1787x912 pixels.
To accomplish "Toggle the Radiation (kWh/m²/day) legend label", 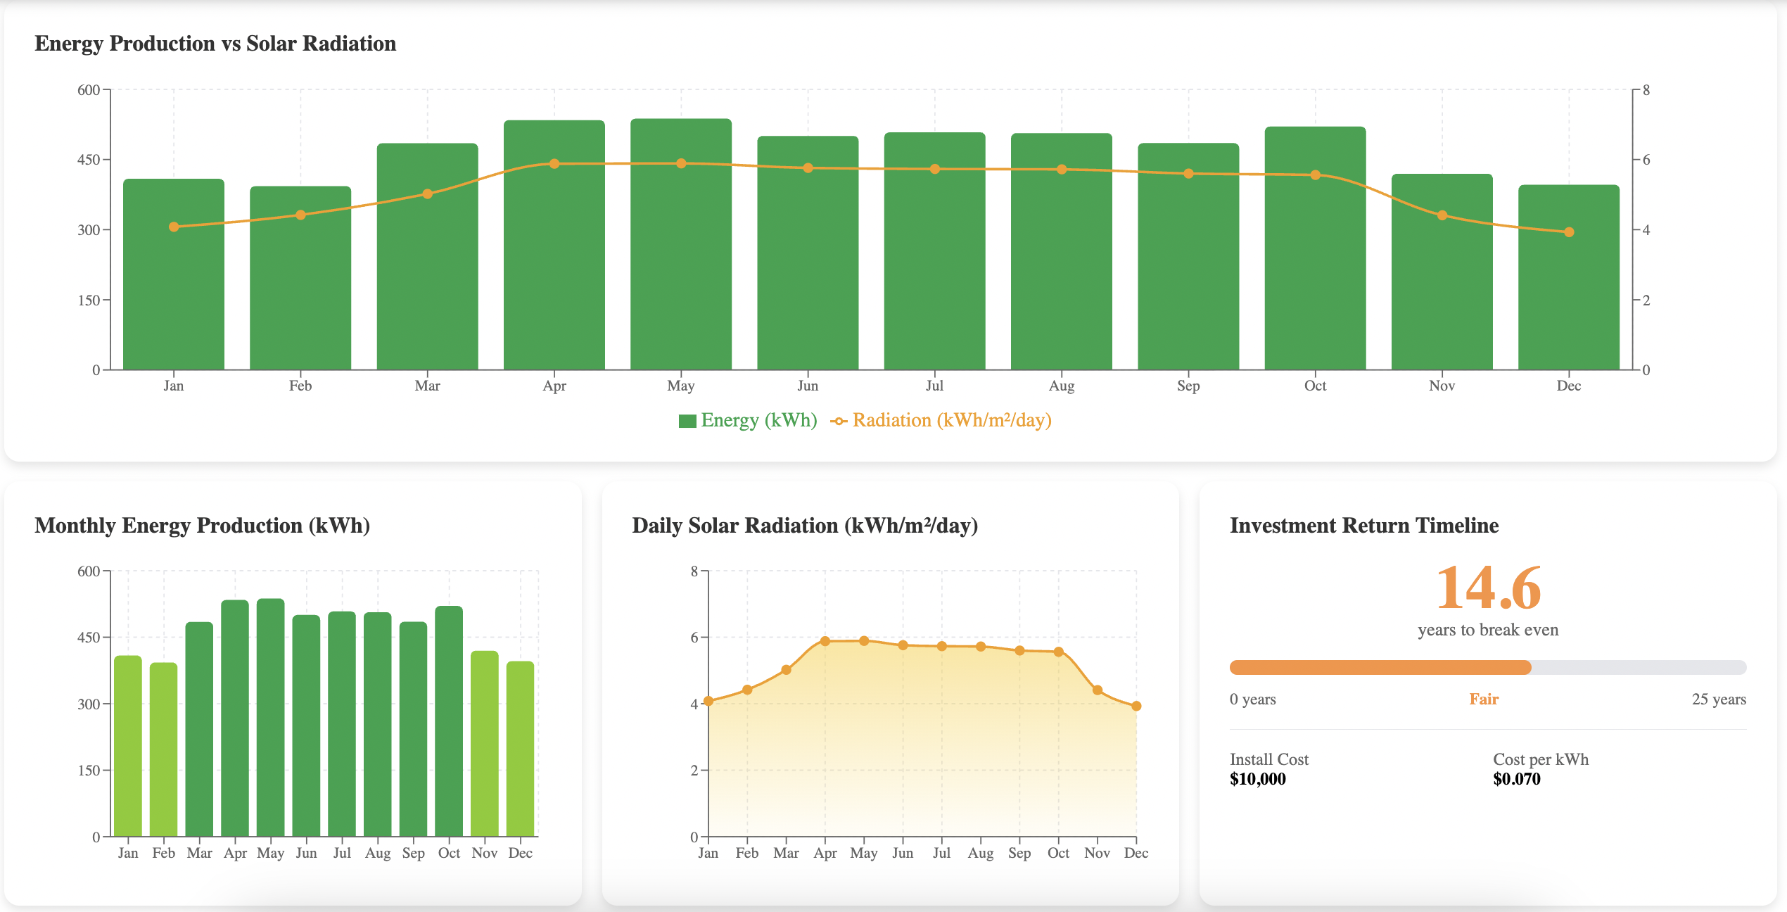I will (x=951, y=421).
